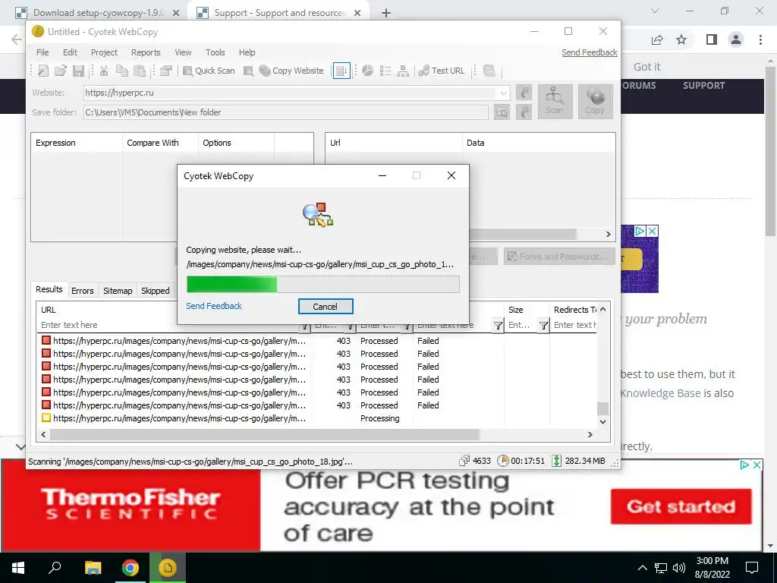
Task: Click the Copy Website toolbar button
Action: [x=291, y=71]
